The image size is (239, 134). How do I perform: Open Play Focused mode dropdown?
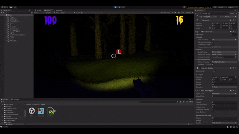pos(167,13)
